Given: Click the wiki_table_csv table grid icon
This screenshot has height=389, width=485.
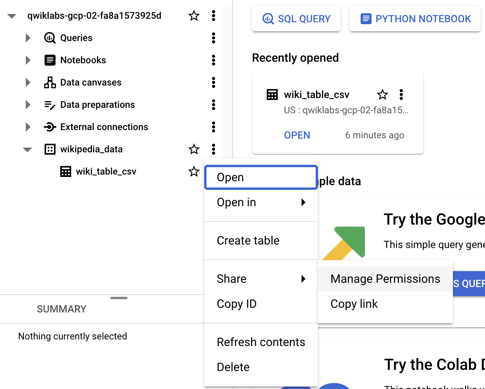Looking at the screenshot, I should coord(66,171).
